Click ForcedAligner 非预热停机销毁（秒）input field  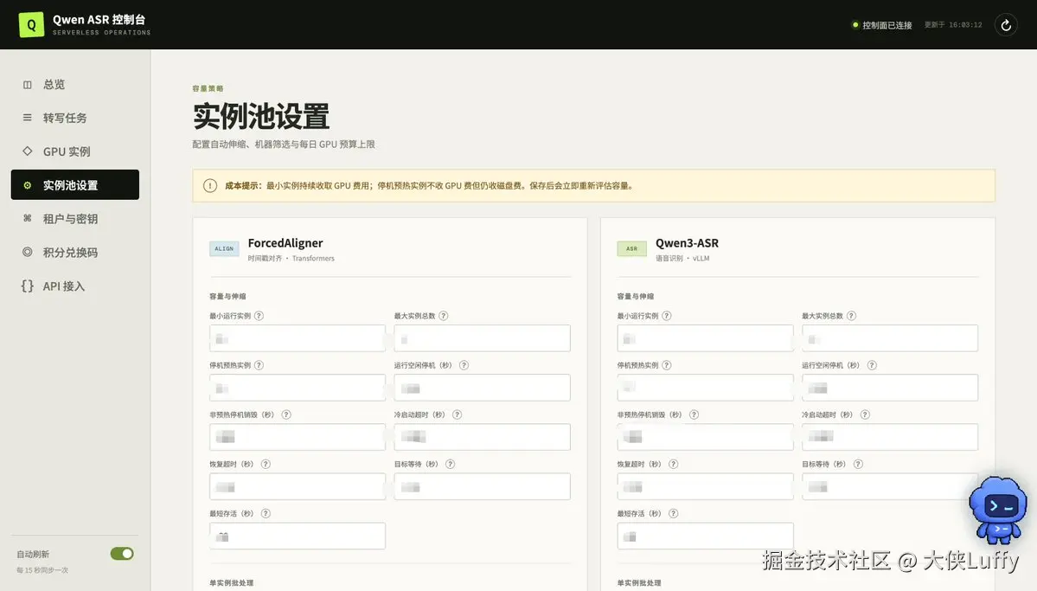coord(298,437)
